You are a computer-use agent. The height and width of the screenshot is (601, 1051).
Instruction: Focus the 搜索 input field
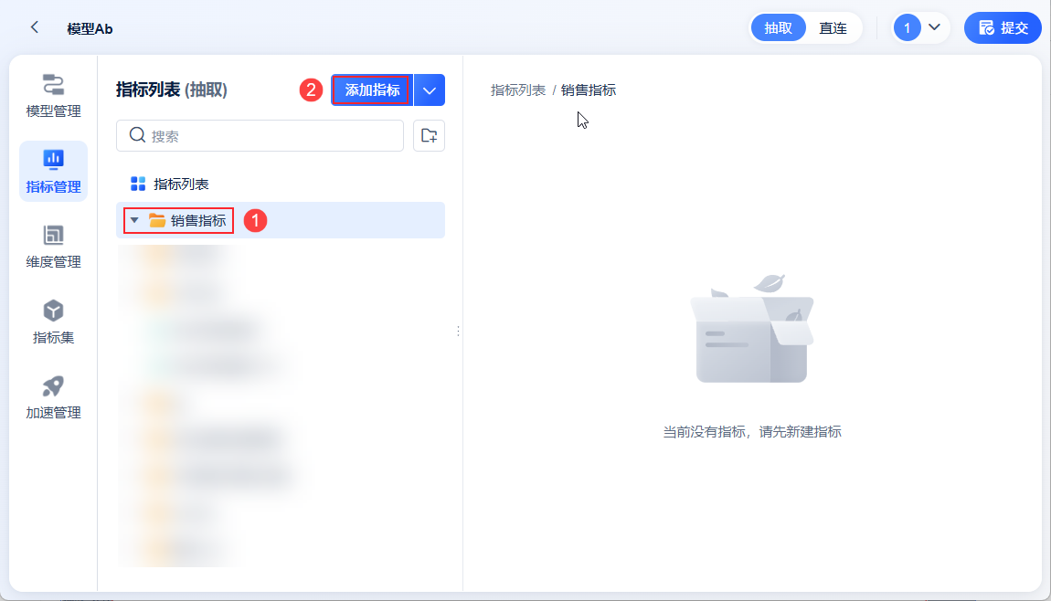click(x=260, y=135)
